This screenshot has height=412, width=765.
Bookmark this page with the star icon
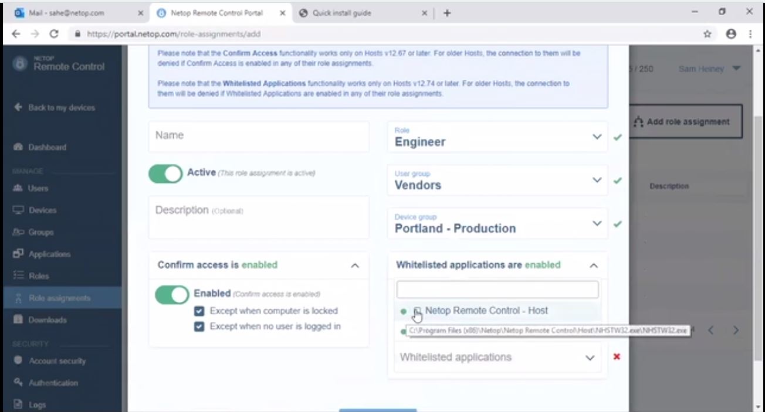[x=708, y=34]
